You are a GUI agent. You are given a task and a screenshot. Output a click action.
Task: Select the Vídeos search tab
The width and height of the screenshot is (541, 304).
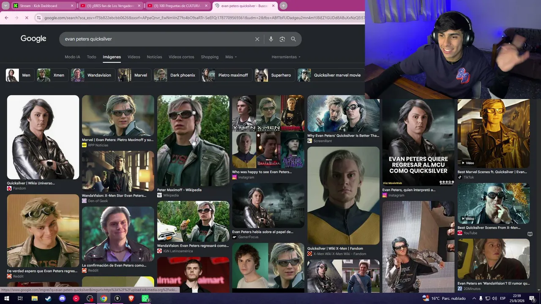(x=134, y=57)
